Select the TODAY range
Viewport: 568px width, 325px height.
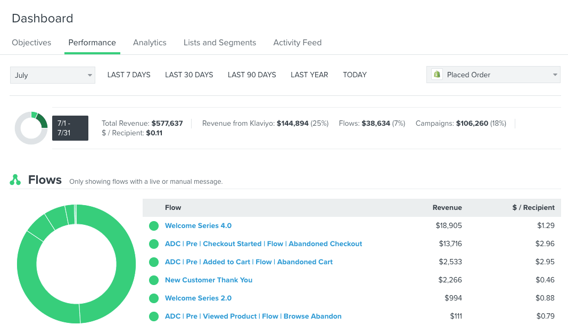pyautogui.click(x=355, y=75)
